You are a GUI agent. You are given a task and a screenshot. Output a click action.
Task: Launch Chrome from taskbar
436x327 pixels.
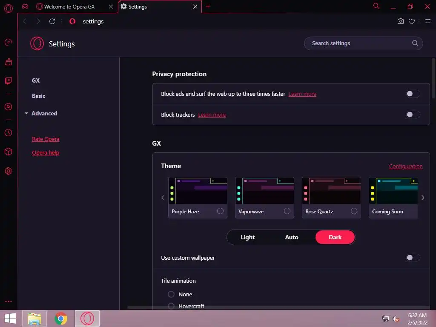point(60,318)
